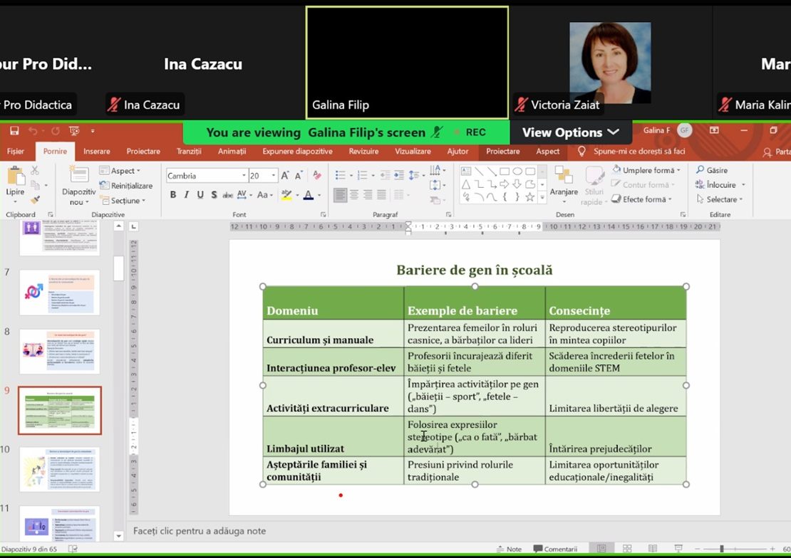Click the Save icon in the quick access toolbar
791x558 pixels.
[14, 132]
